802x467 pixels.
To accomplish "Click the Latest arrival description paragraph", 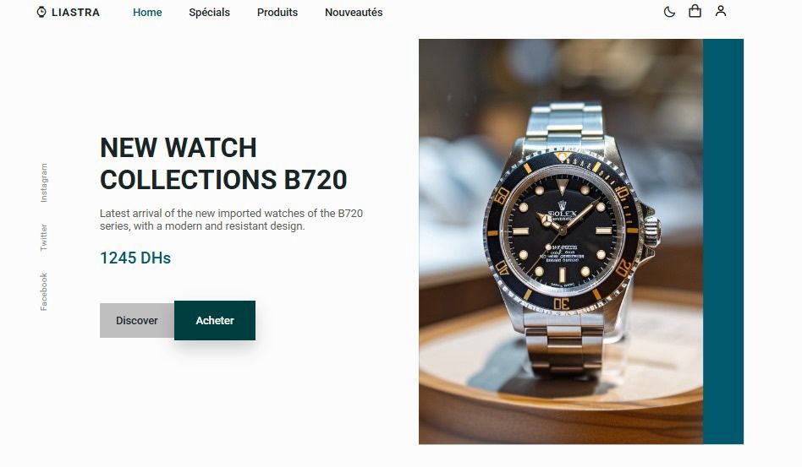I will point(231,220).
